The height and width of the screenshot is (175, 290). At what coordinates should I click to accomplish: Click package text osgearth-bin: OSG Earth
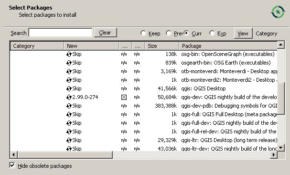coord(226,63)
